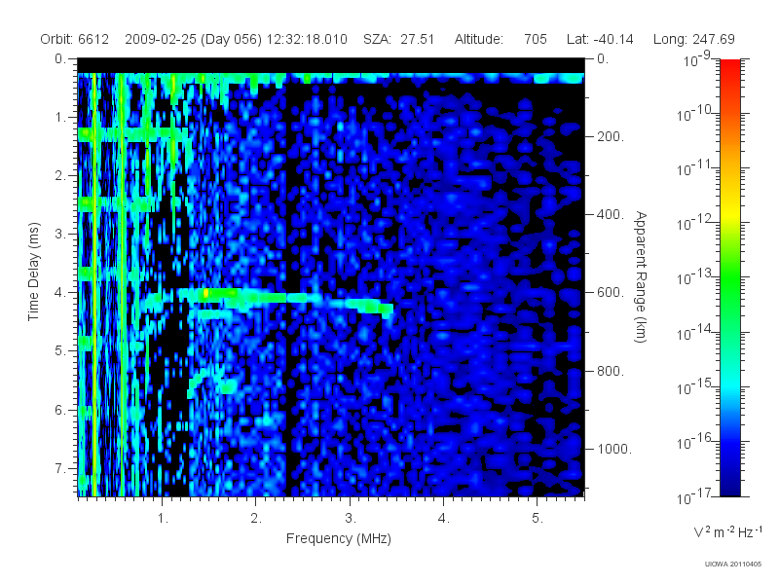779x584 pixels.
Task: Click the 'Apparent Range (km)' axis label
Action: click(641, 276)
